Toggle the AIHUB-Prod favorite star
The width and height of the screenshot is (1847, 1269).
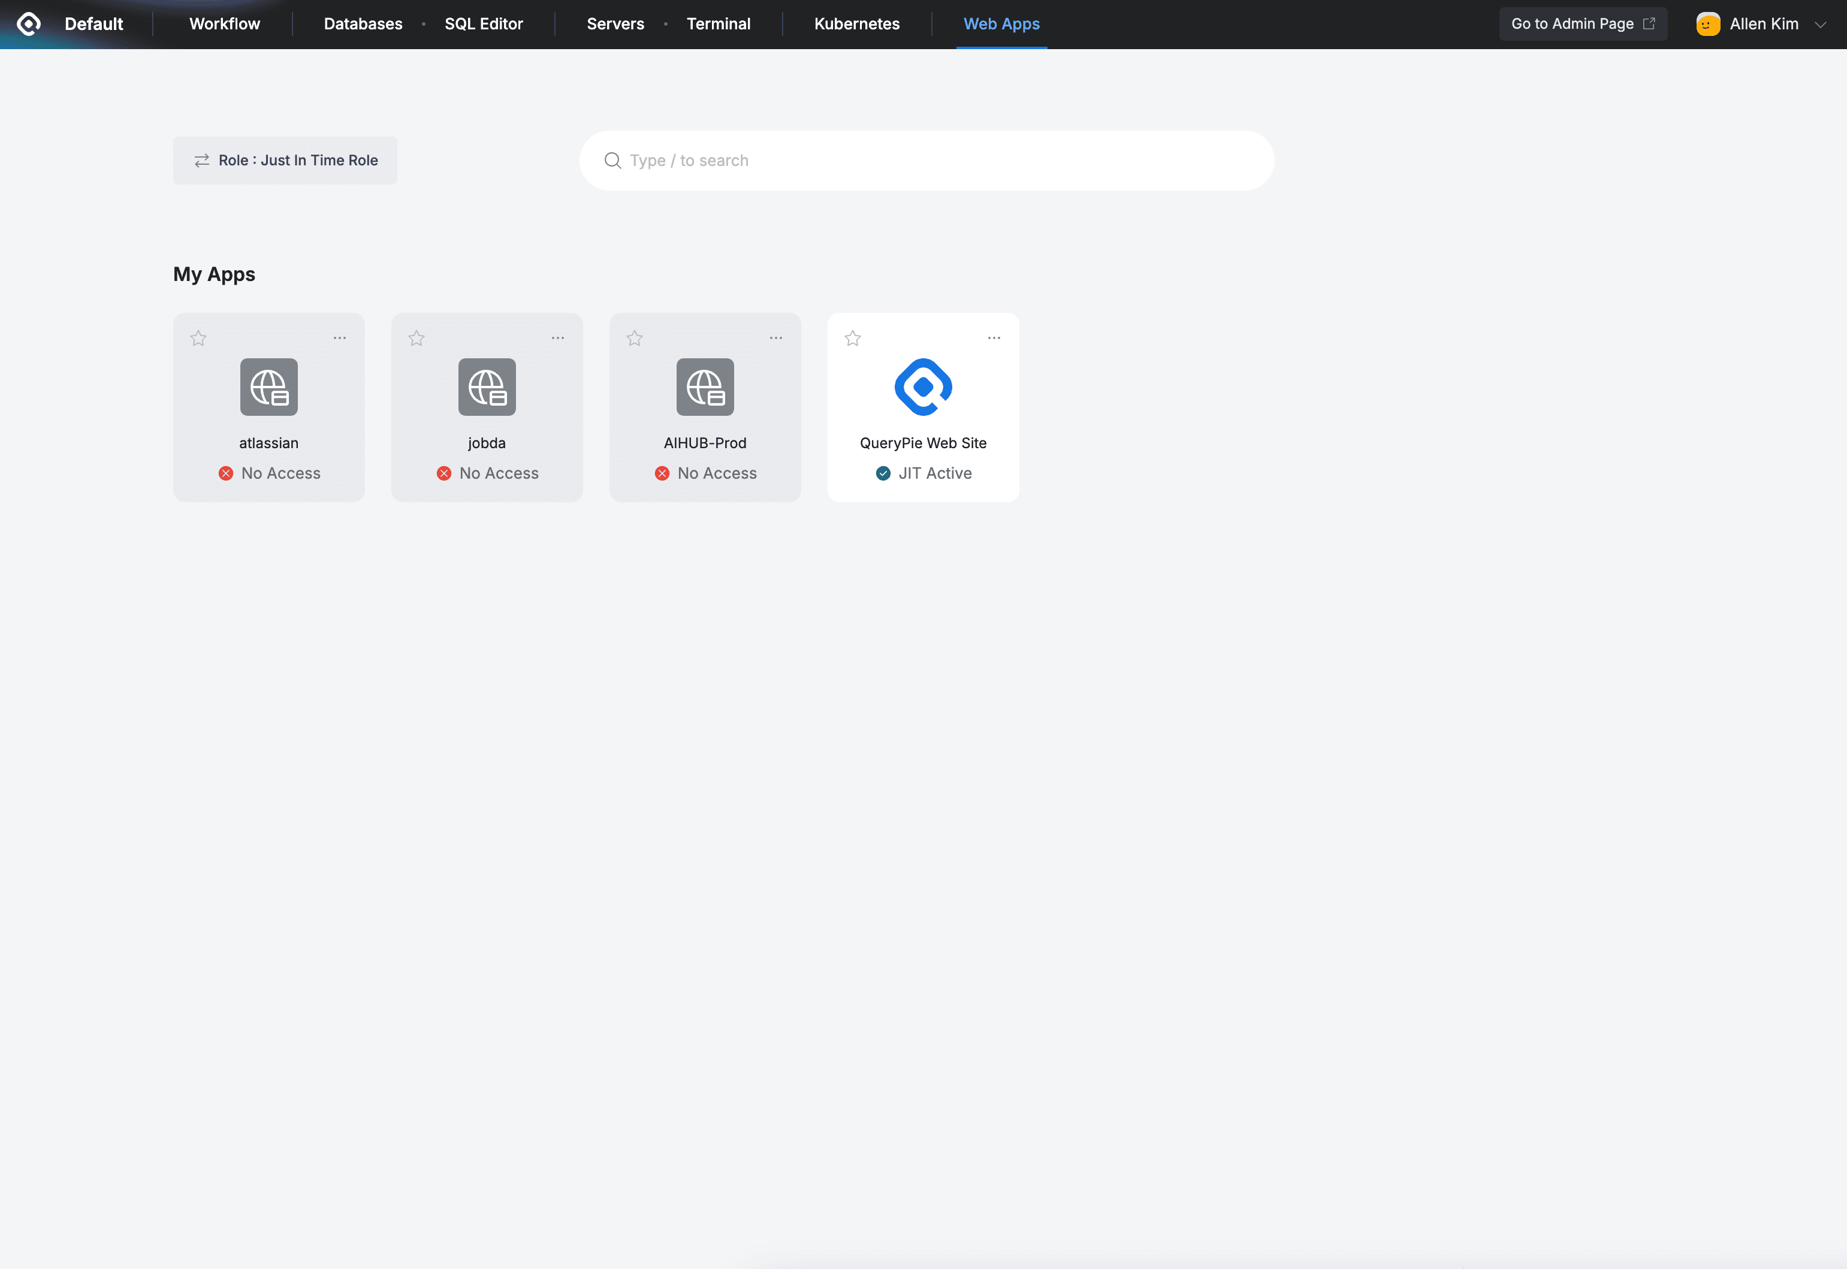[635, 339]
